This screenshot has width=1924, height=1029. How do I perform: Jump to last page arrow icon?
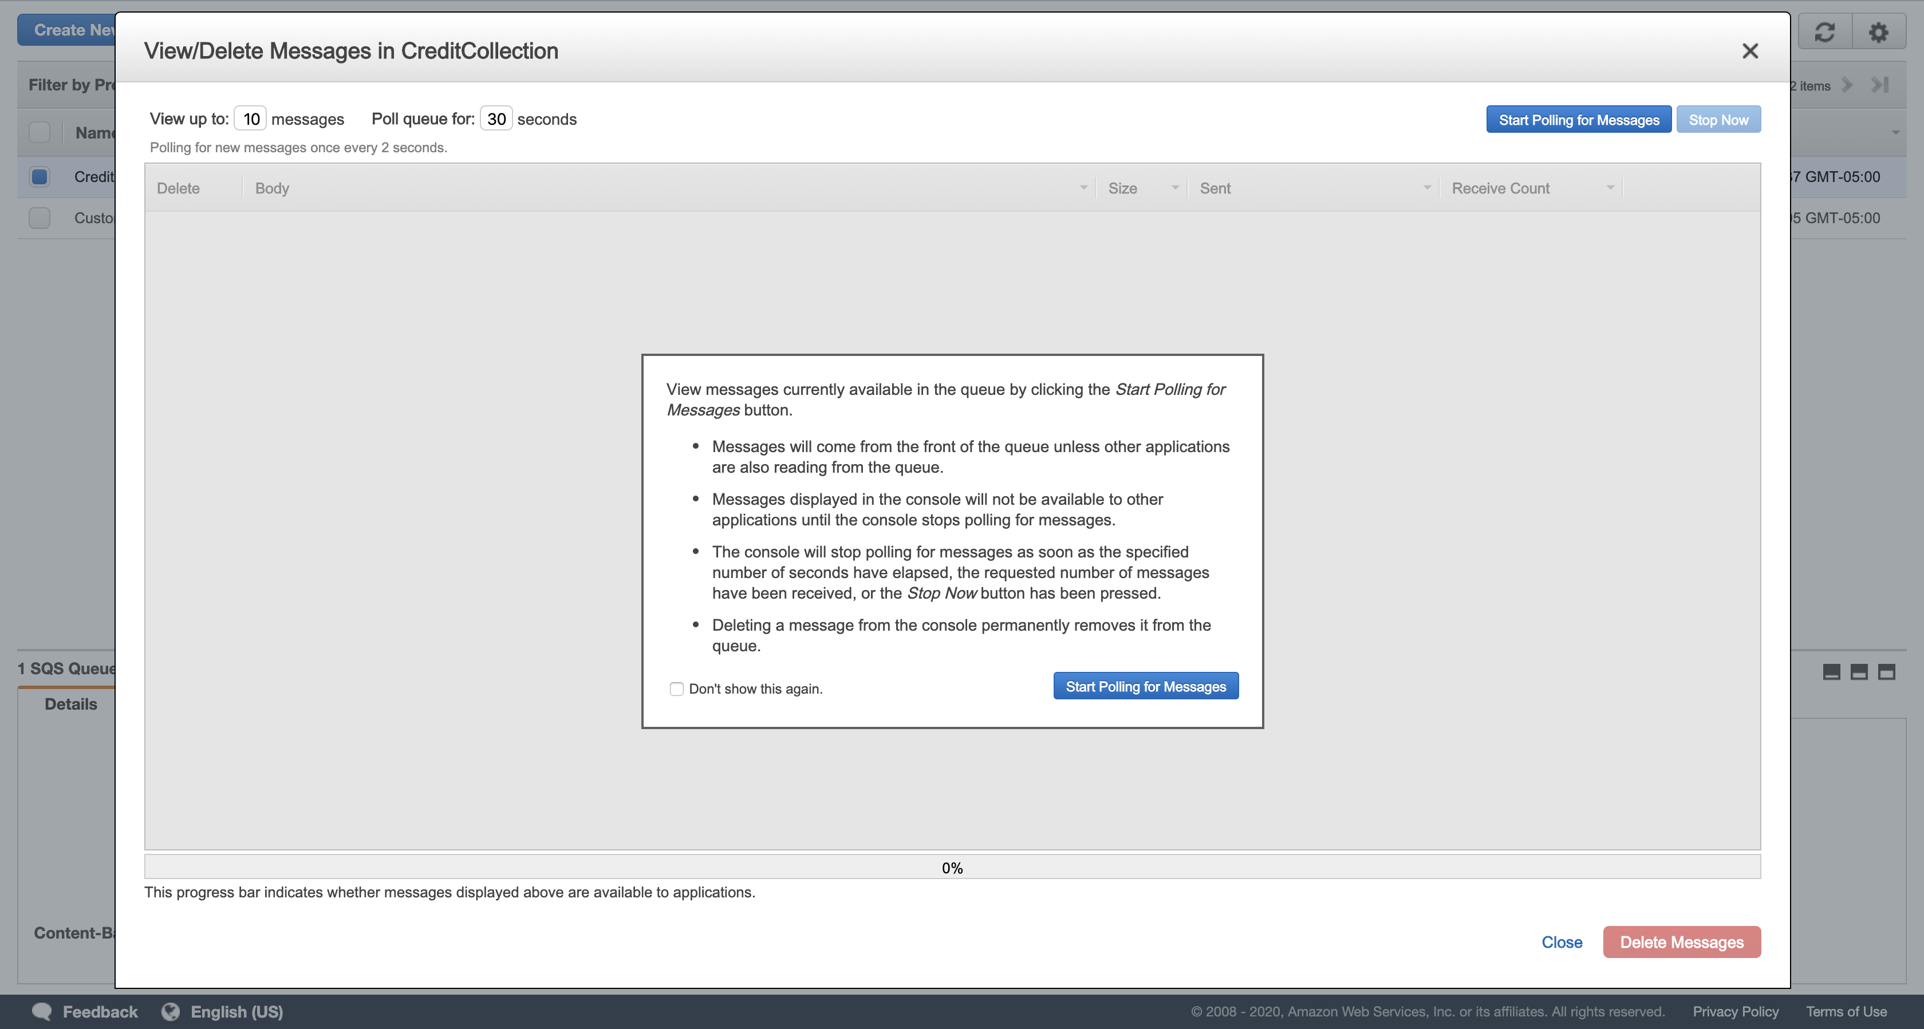pyautogui.click(x=1880, y=85)
